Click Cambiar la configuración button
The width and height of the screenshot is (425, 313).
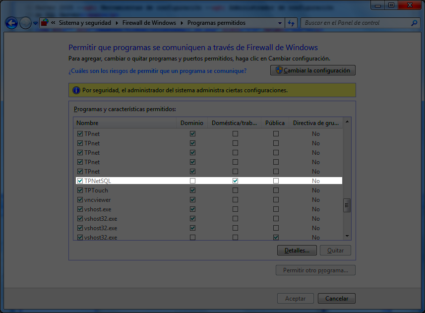pos(313,70)
